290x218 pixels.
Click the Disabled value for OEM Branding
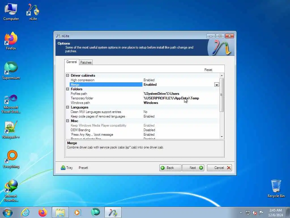149,130
